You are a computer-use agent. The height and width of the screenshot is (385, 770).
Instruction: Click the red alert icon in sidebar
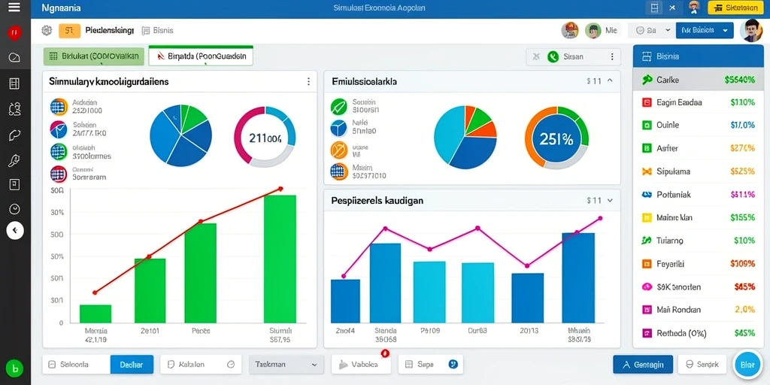tap(15, 33)
